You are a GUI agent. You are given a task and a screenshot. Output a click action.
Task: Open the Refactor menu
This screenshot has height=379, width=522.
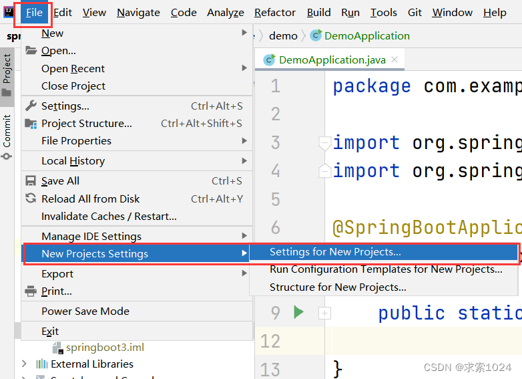coord(275,13)
